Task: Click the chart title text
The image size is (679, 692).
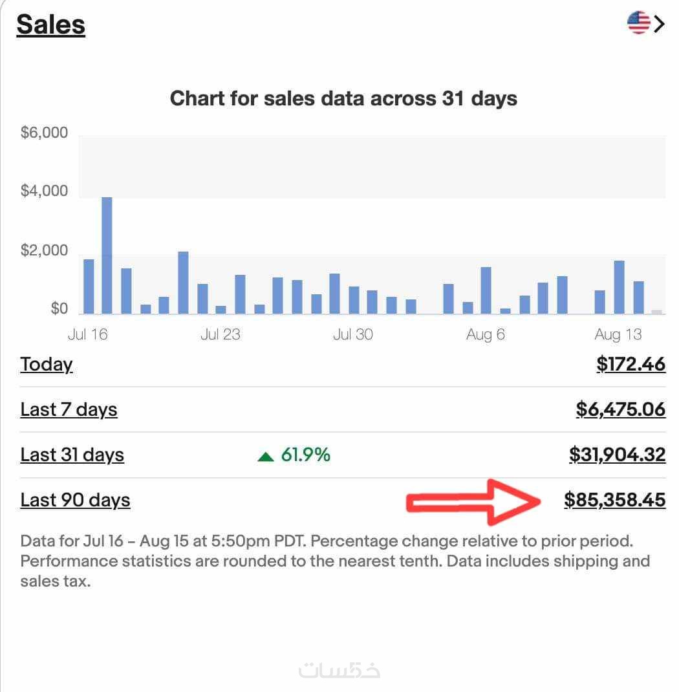Action: tap(343, 98)
